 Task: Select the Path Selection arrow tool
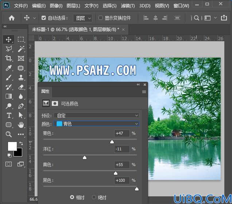[20, 115]
